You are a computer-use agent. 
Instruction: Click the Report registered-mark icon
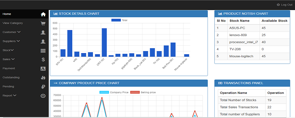click(x=43, y=96)
